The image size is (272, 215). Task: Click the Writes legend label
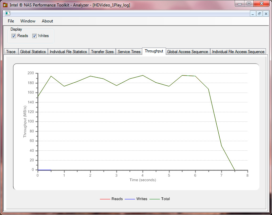pyautogui.click(x=142, y=199)
